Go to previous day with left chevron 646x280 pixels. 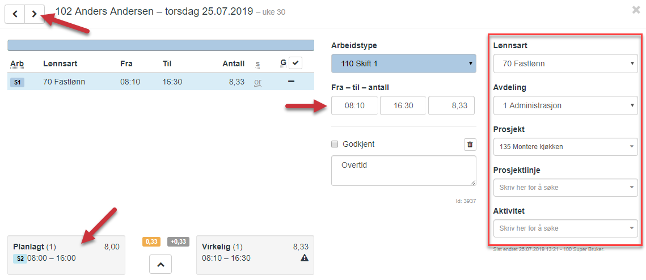[x=15, y=14]
